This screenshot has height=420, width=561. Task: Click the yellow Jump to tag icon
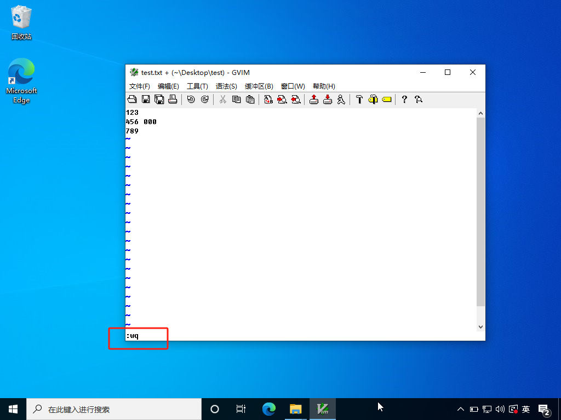tap(387, 100)
